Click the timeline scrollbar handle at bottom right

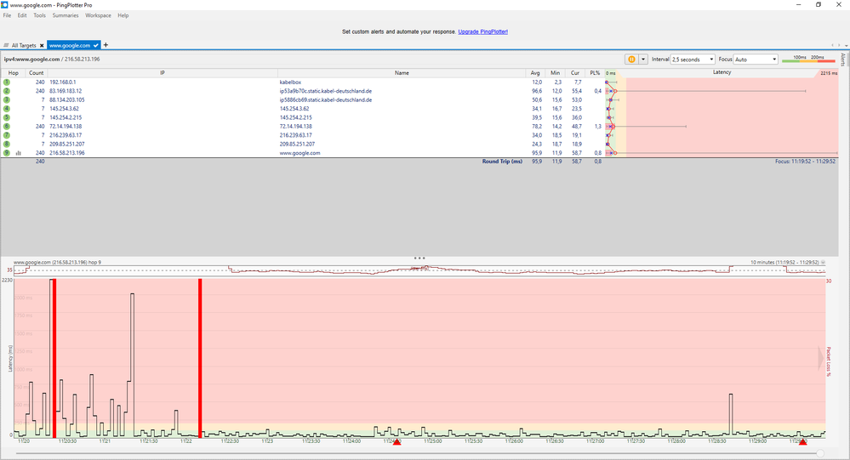tap(820, 453)
